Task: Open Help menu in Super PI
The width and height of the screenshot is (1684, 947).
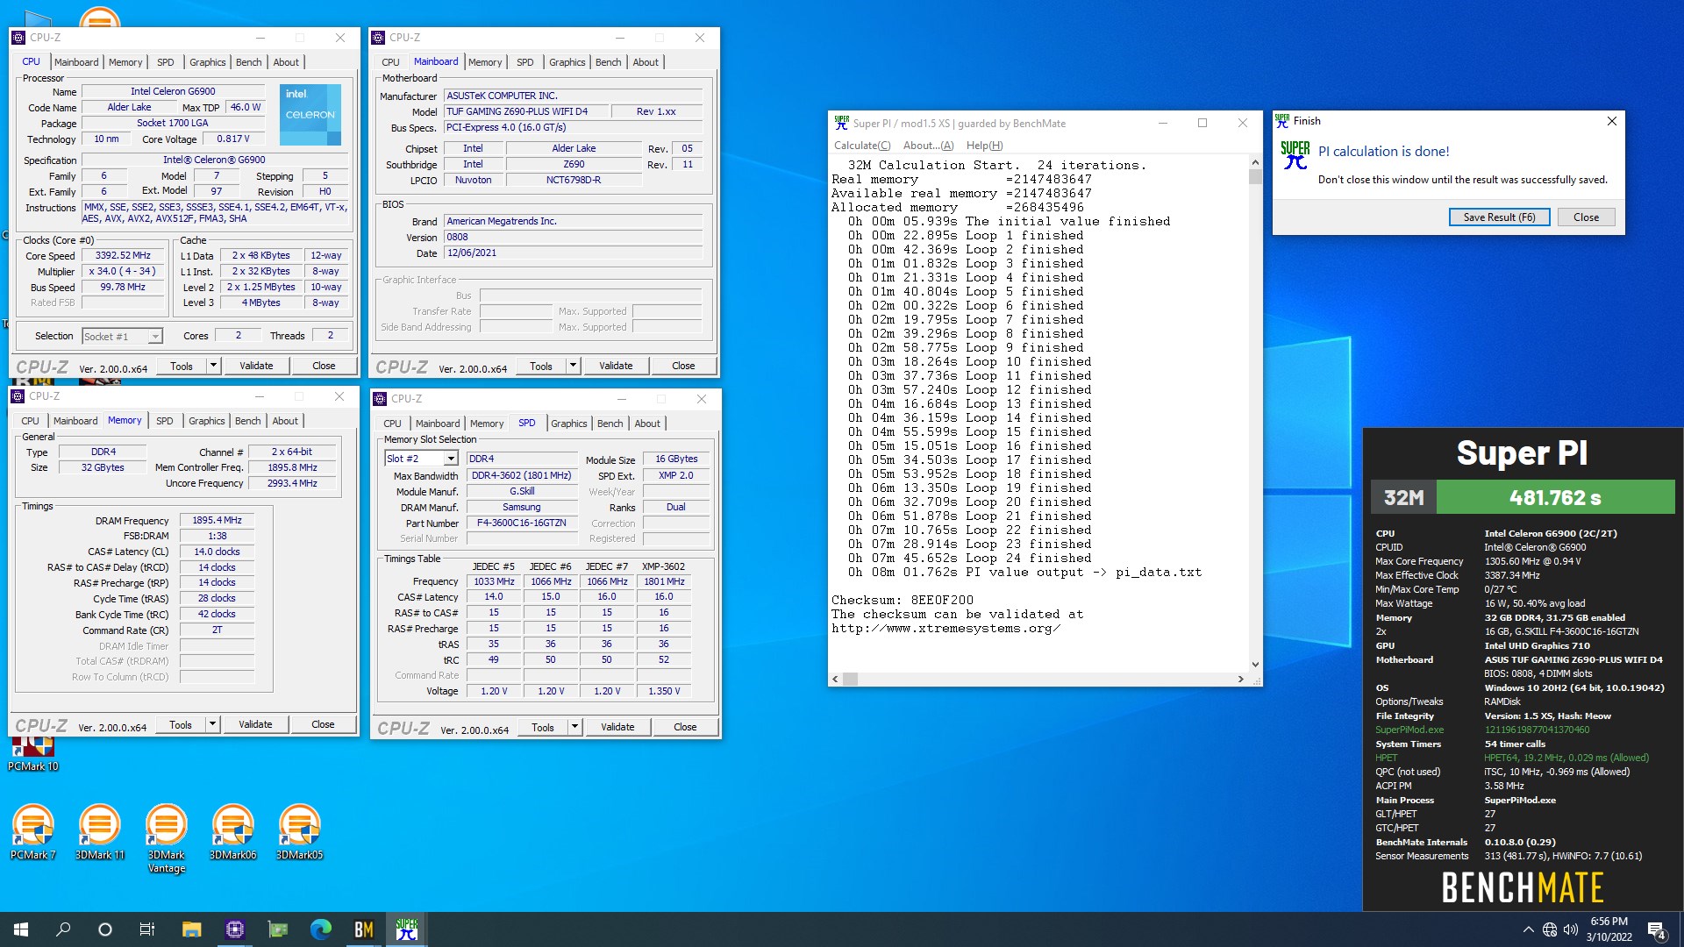Action: [x=984, y=146]
